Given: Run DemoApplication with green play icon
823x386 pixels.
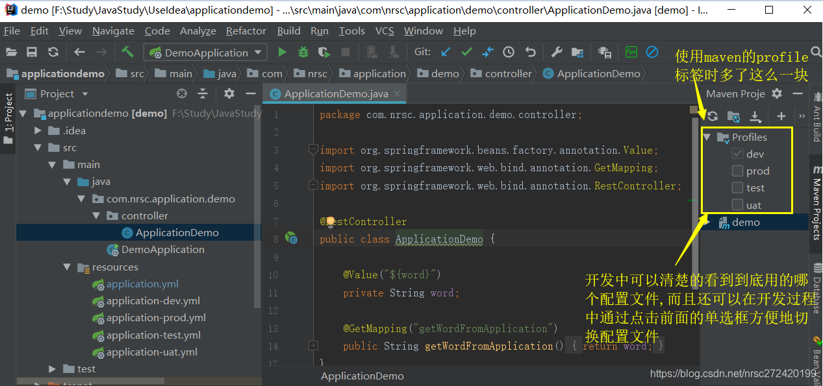Looking at the screenshot, I should click(x=282, y=53).
